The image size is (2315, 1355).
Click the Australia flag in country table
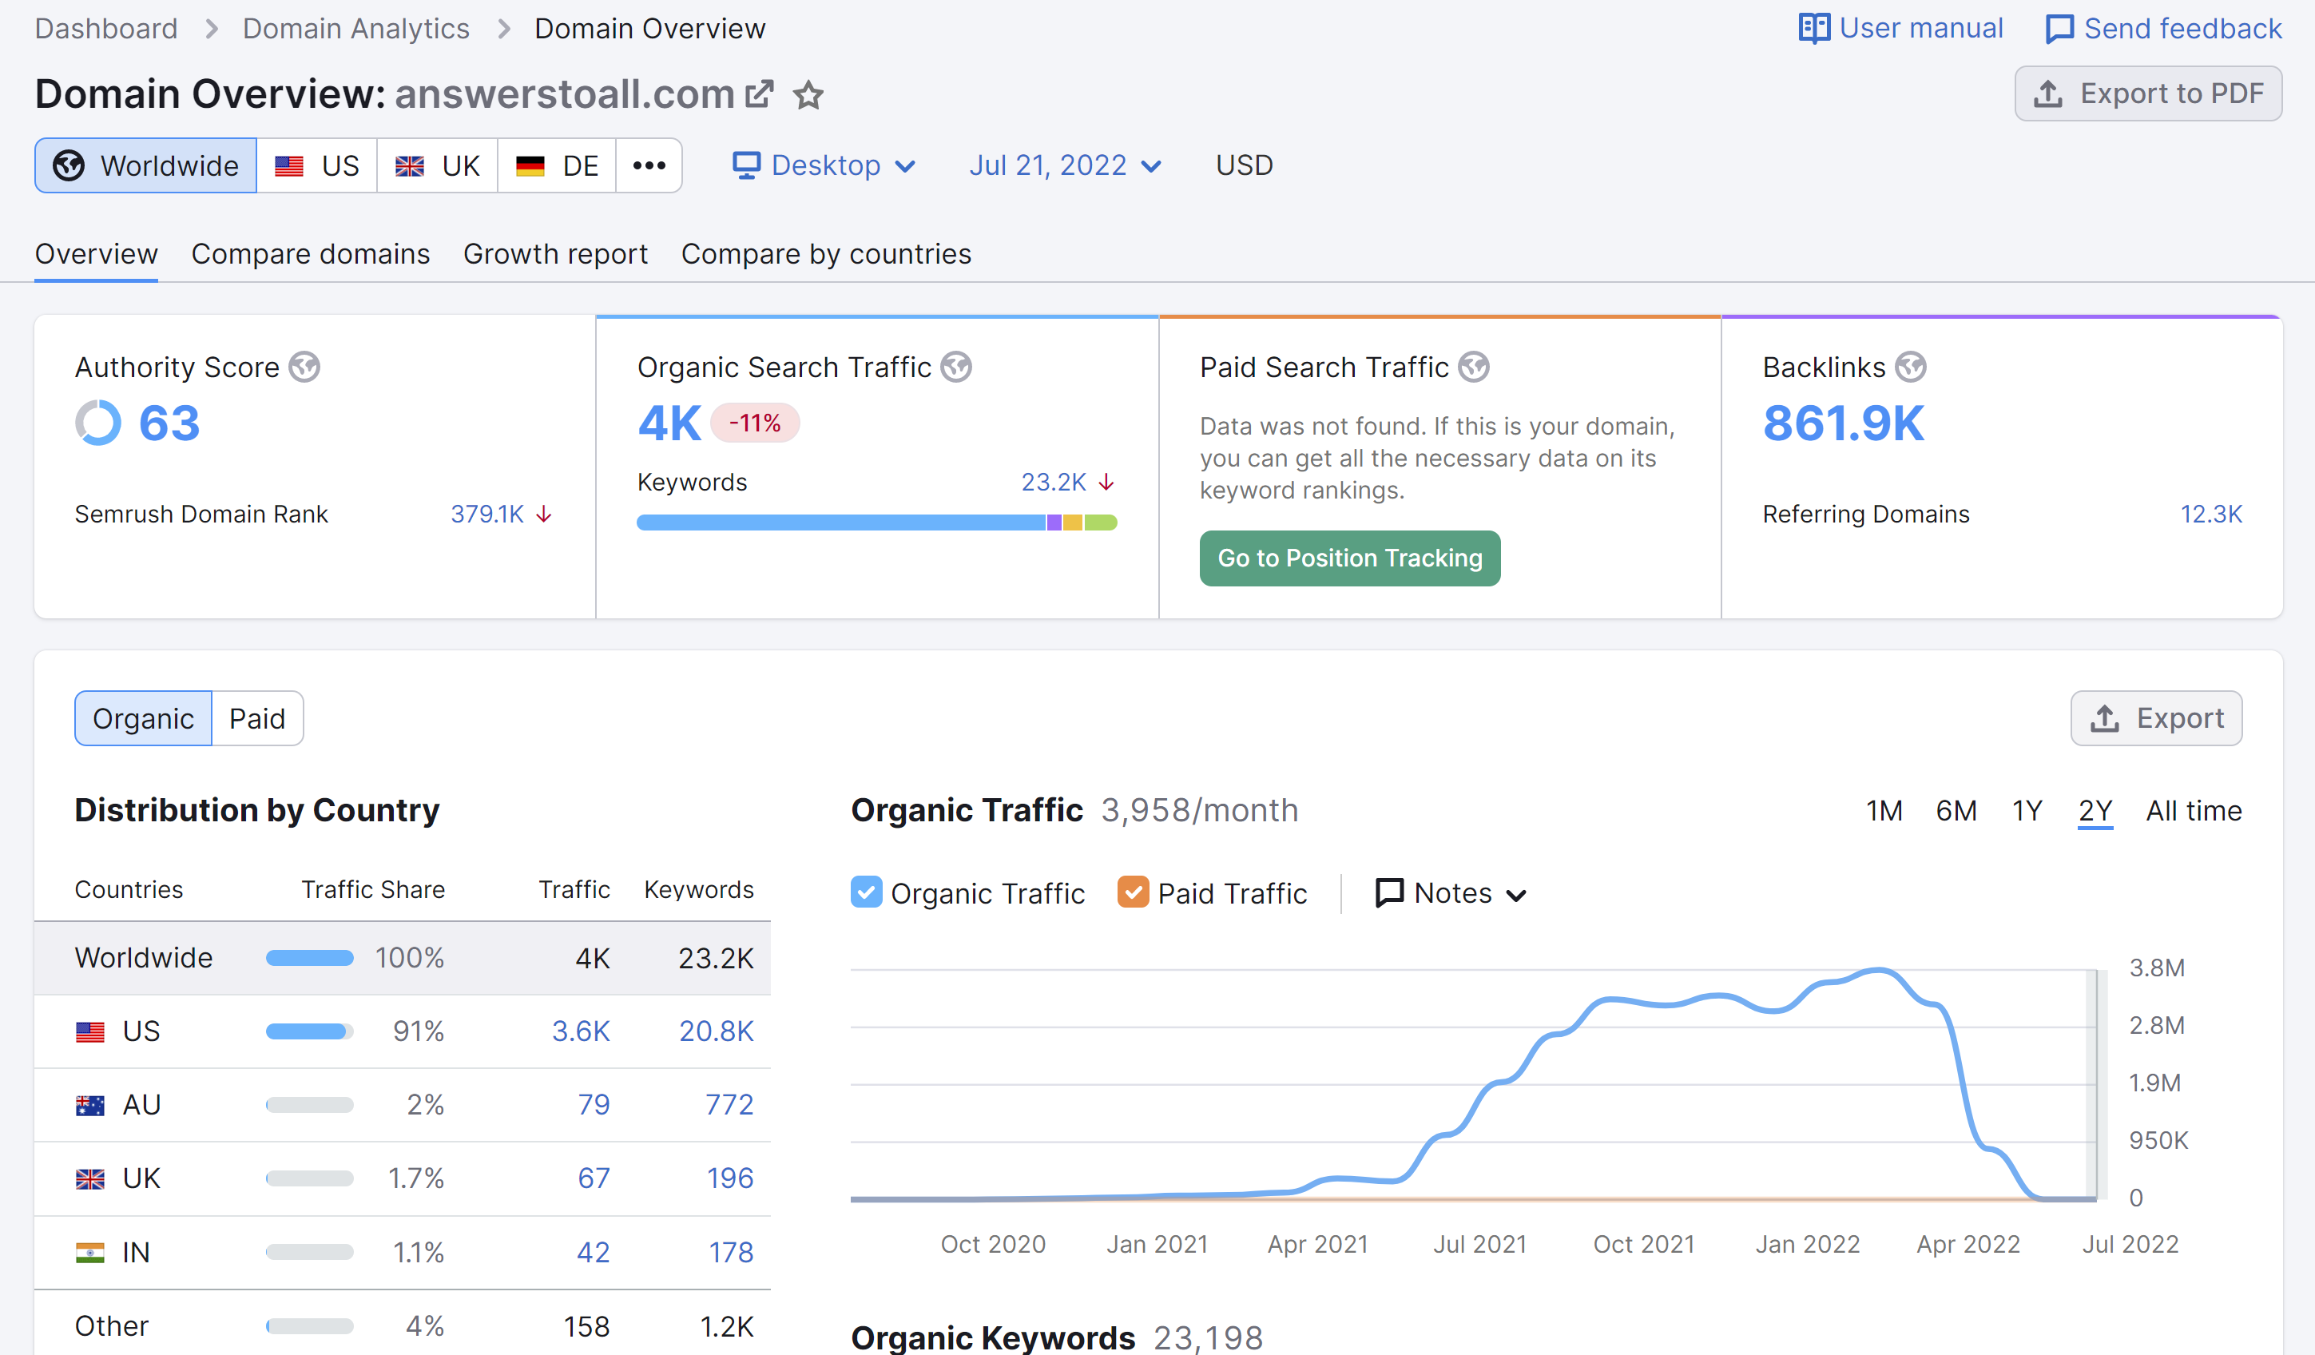tap(90, 1105)
